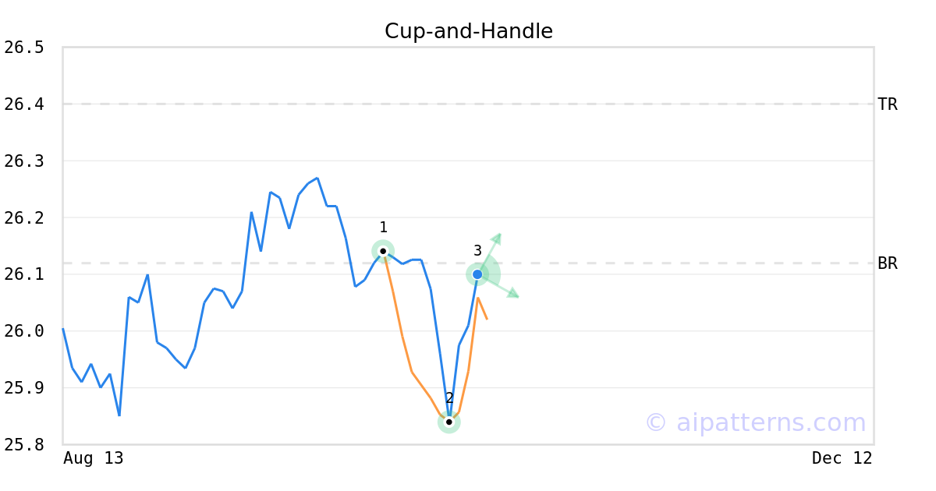Click the 26.3 price axis label
Screen dimensions: 936x491
(x=23, y=161)
